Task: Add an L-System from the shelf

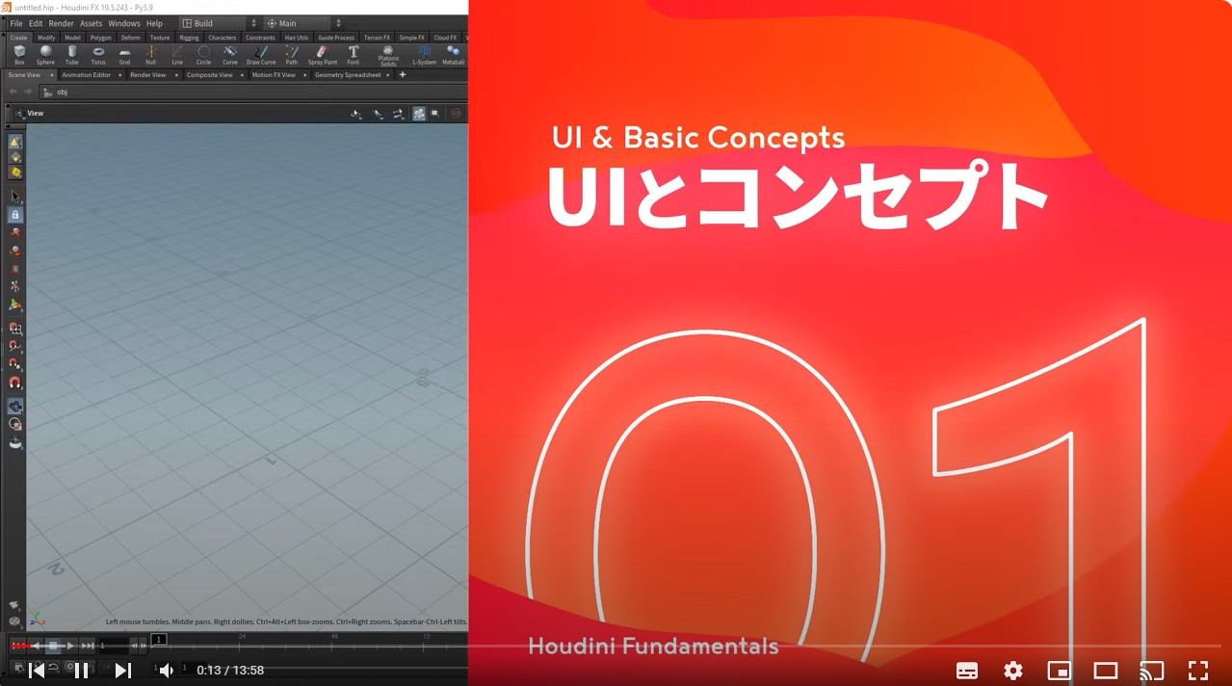Action: click(x=424, y=54)
